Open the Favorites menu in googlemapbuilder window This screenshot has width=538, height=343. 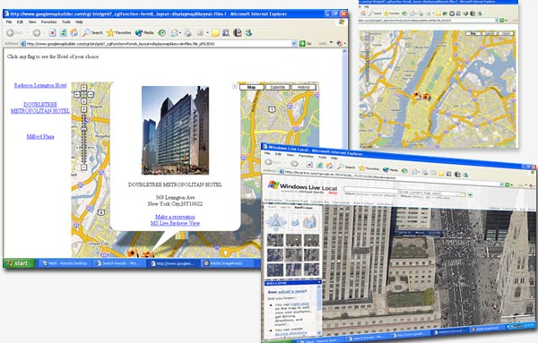tap(48, 21)
